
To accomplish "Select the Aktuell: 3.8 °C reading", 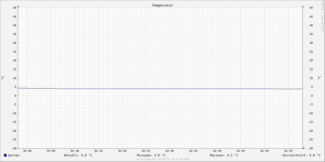I will tap(78, 155).
